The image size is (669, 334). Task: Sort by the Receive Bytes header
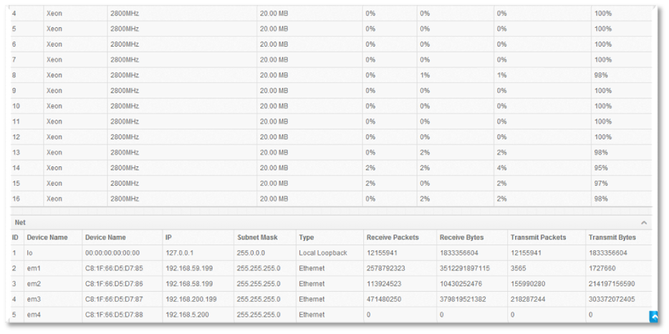click(x=462, y=237)
